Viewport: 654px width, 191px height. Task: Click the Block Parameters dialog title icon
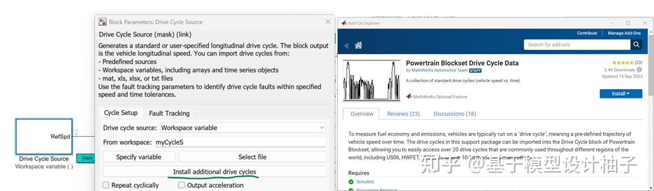(103, 22)
